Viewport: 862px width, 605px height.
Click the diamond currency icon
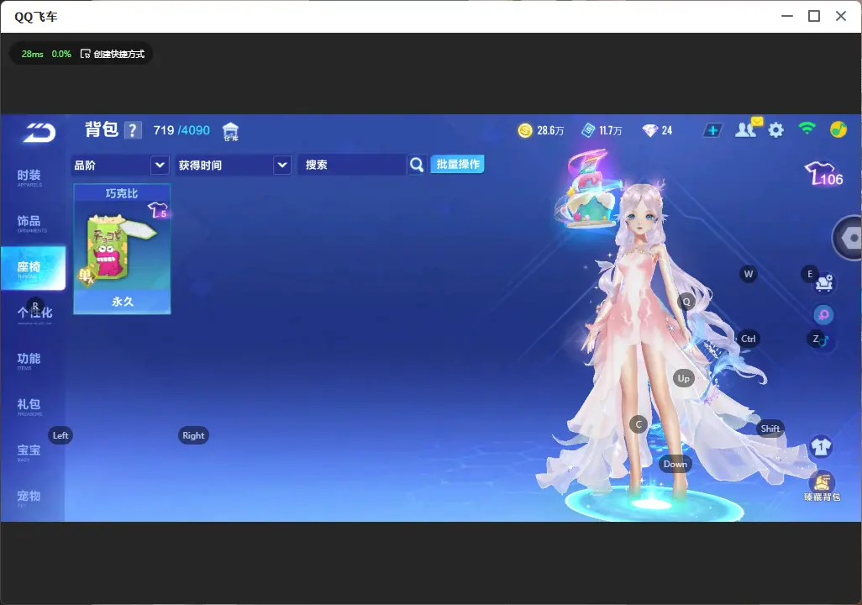tap(649, 130)
